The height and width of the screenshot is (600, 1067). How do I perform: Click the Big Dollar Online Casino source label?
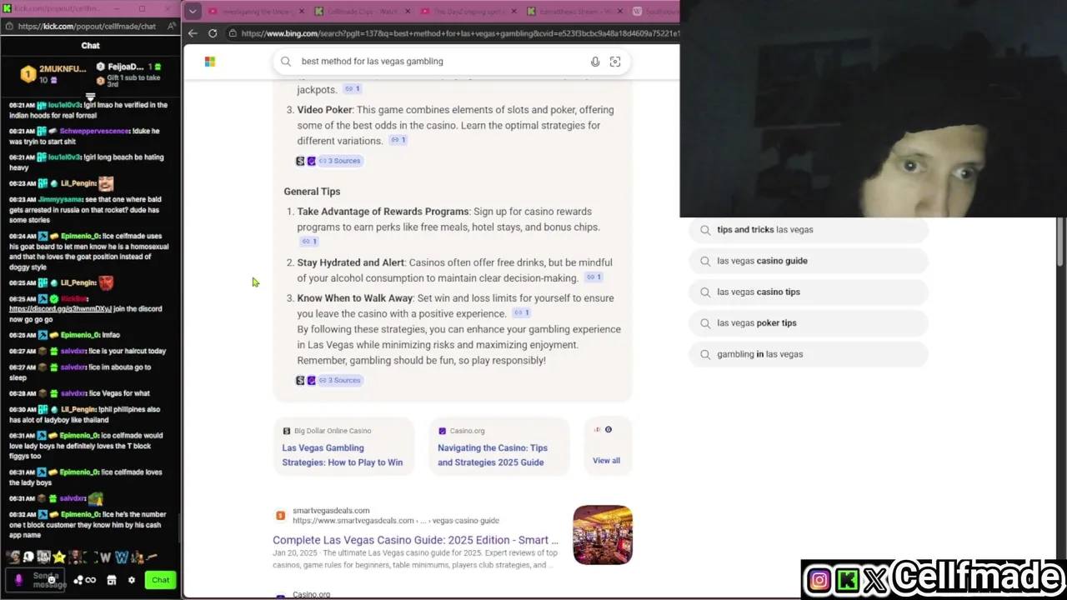point(332,431)
